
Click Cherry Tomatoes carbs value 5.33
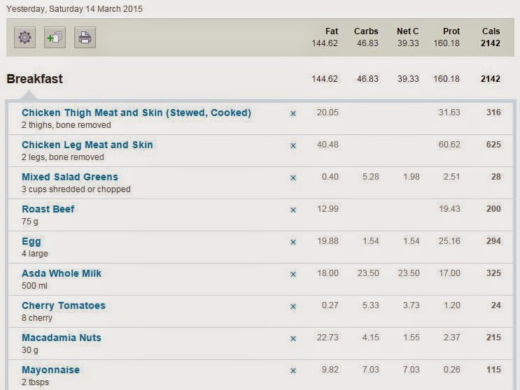point(370,305)
